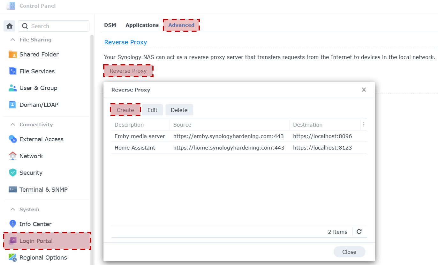Click the Reverse Proxy section heading
This screenshot has height=265, width=438.
[x=125, y=42]
